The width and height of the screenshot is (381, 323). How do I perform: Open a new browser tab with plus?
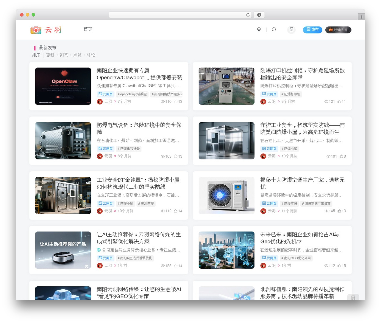pos(361,17)
